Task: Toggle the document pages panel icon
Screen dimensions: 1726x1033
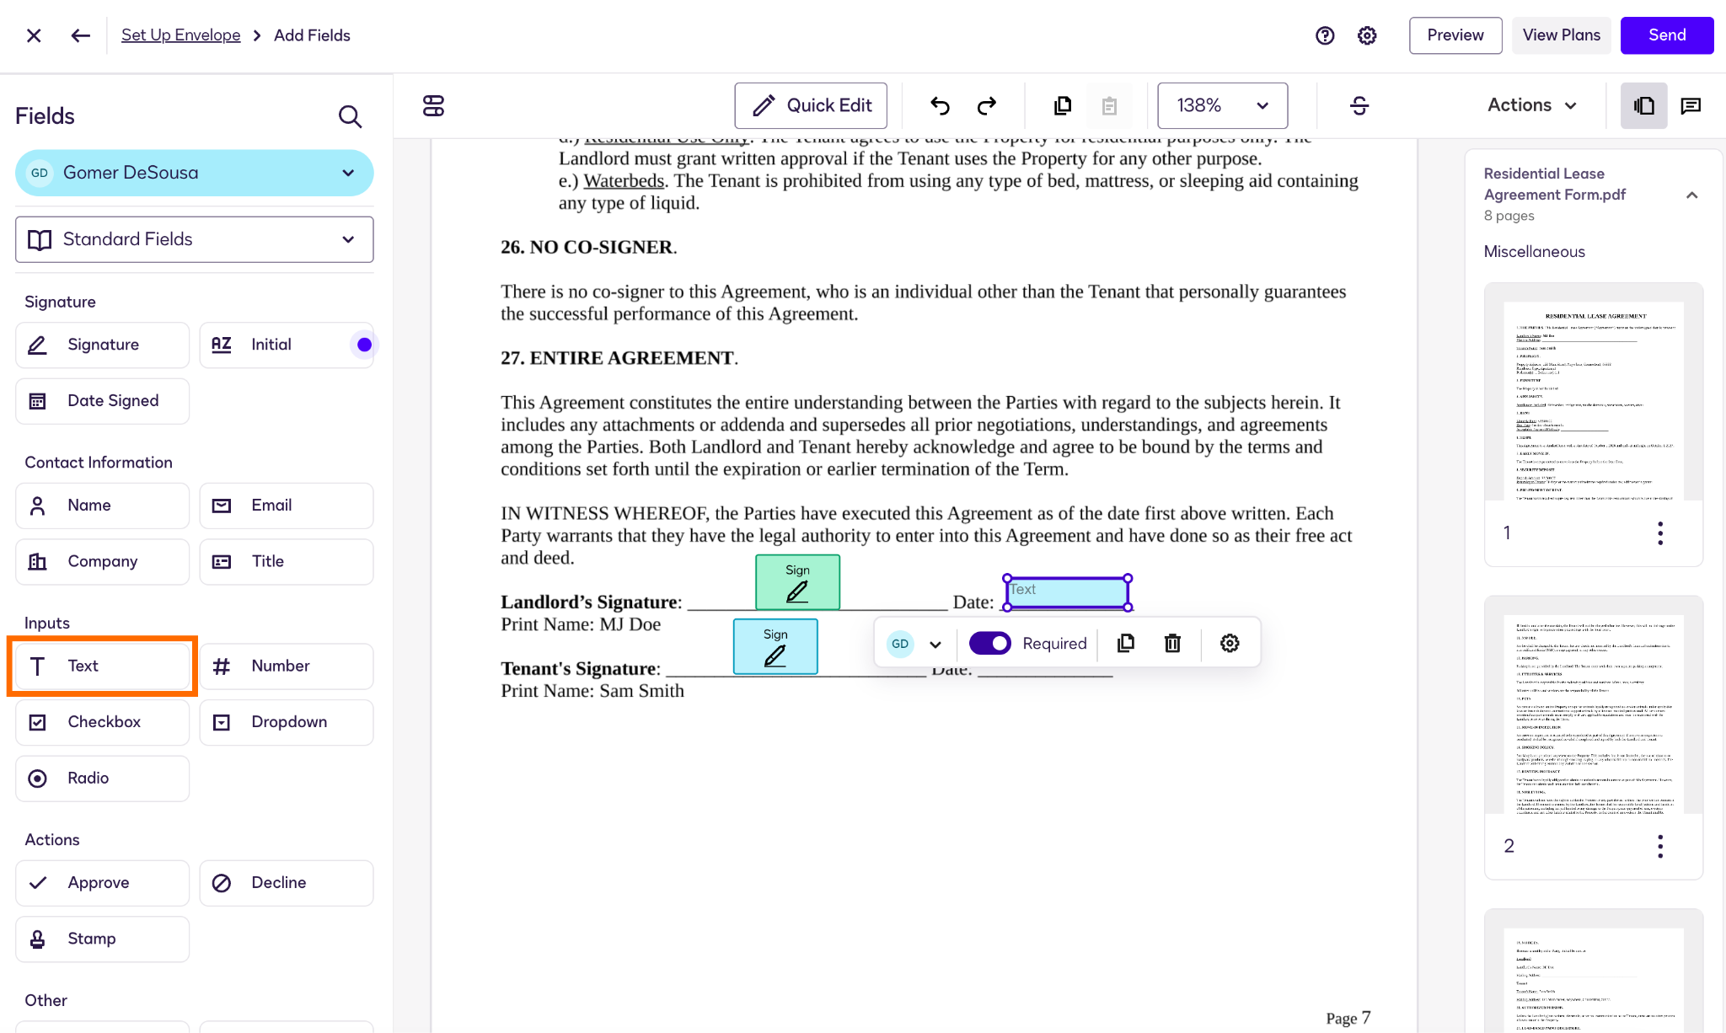Action: coord(1643,105)
